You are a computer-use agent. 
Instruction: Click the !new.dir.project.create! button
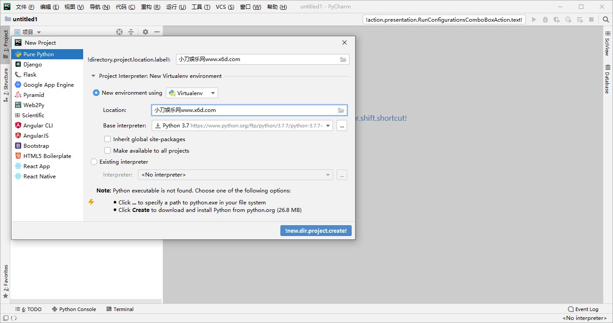click(316, 231)
